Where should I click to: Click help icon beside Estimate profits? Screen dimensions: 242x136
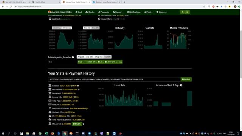coord(73,57)
